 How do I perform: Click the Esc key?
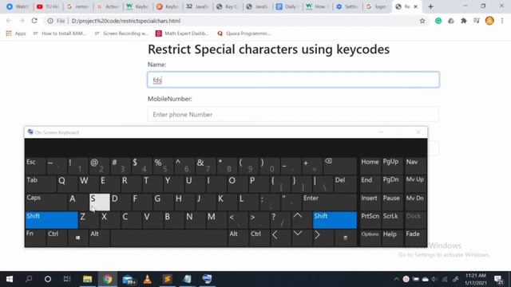click(35, 166)
